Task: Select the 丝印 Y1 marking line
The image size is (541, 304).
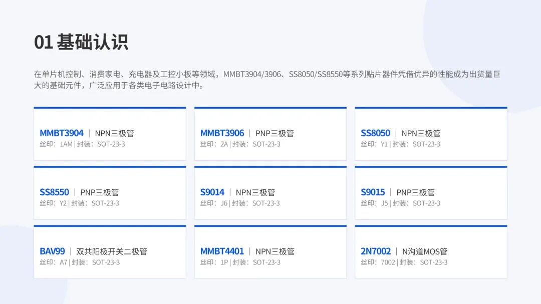Action: (400, 144)
